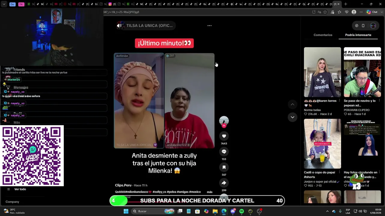This screenshot has height=216, width=385.
Task: Open the tab list dropdown in Edge
Action: coord(4,4)
